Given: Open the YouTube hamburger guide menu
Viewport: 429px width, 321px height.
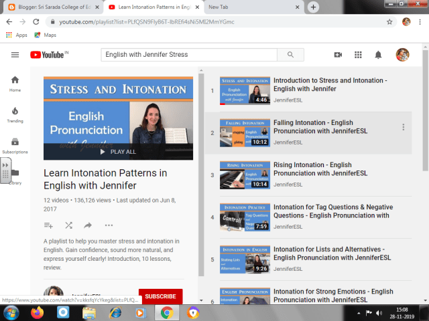Looking at the screenshot, I should click(x=15, y=54).
